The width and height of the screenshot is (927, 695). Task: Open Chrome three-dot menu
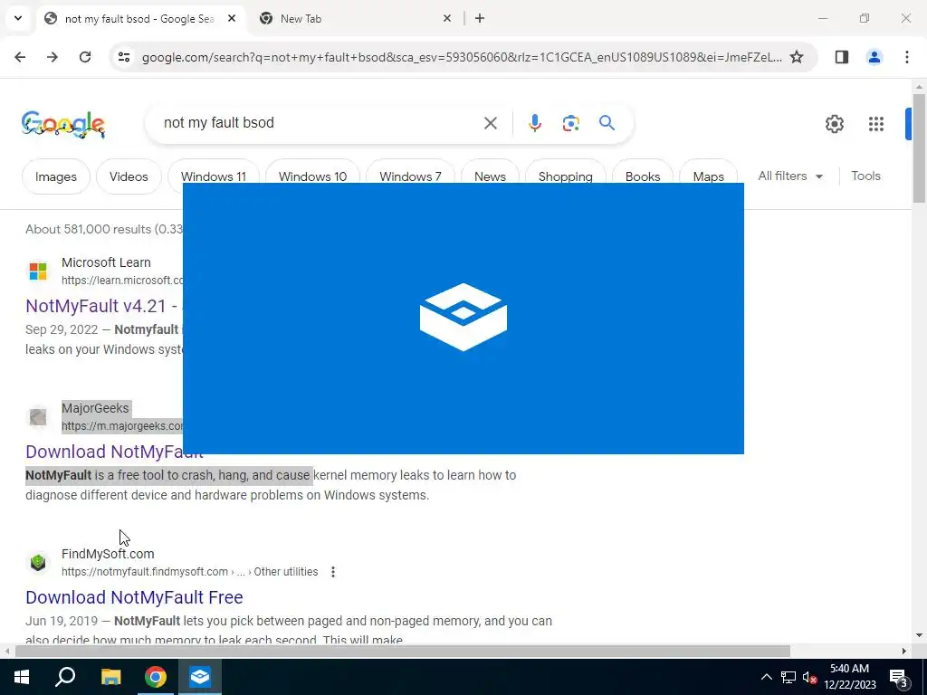(x=907, y=57)
